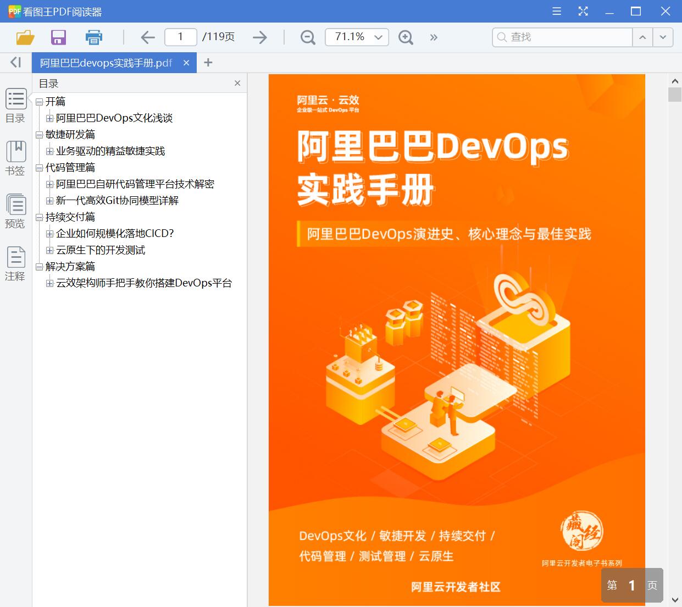Zoom out with the minus magnifier
Image resolution: width=682 pixels, height=607 pixels.
308,37
